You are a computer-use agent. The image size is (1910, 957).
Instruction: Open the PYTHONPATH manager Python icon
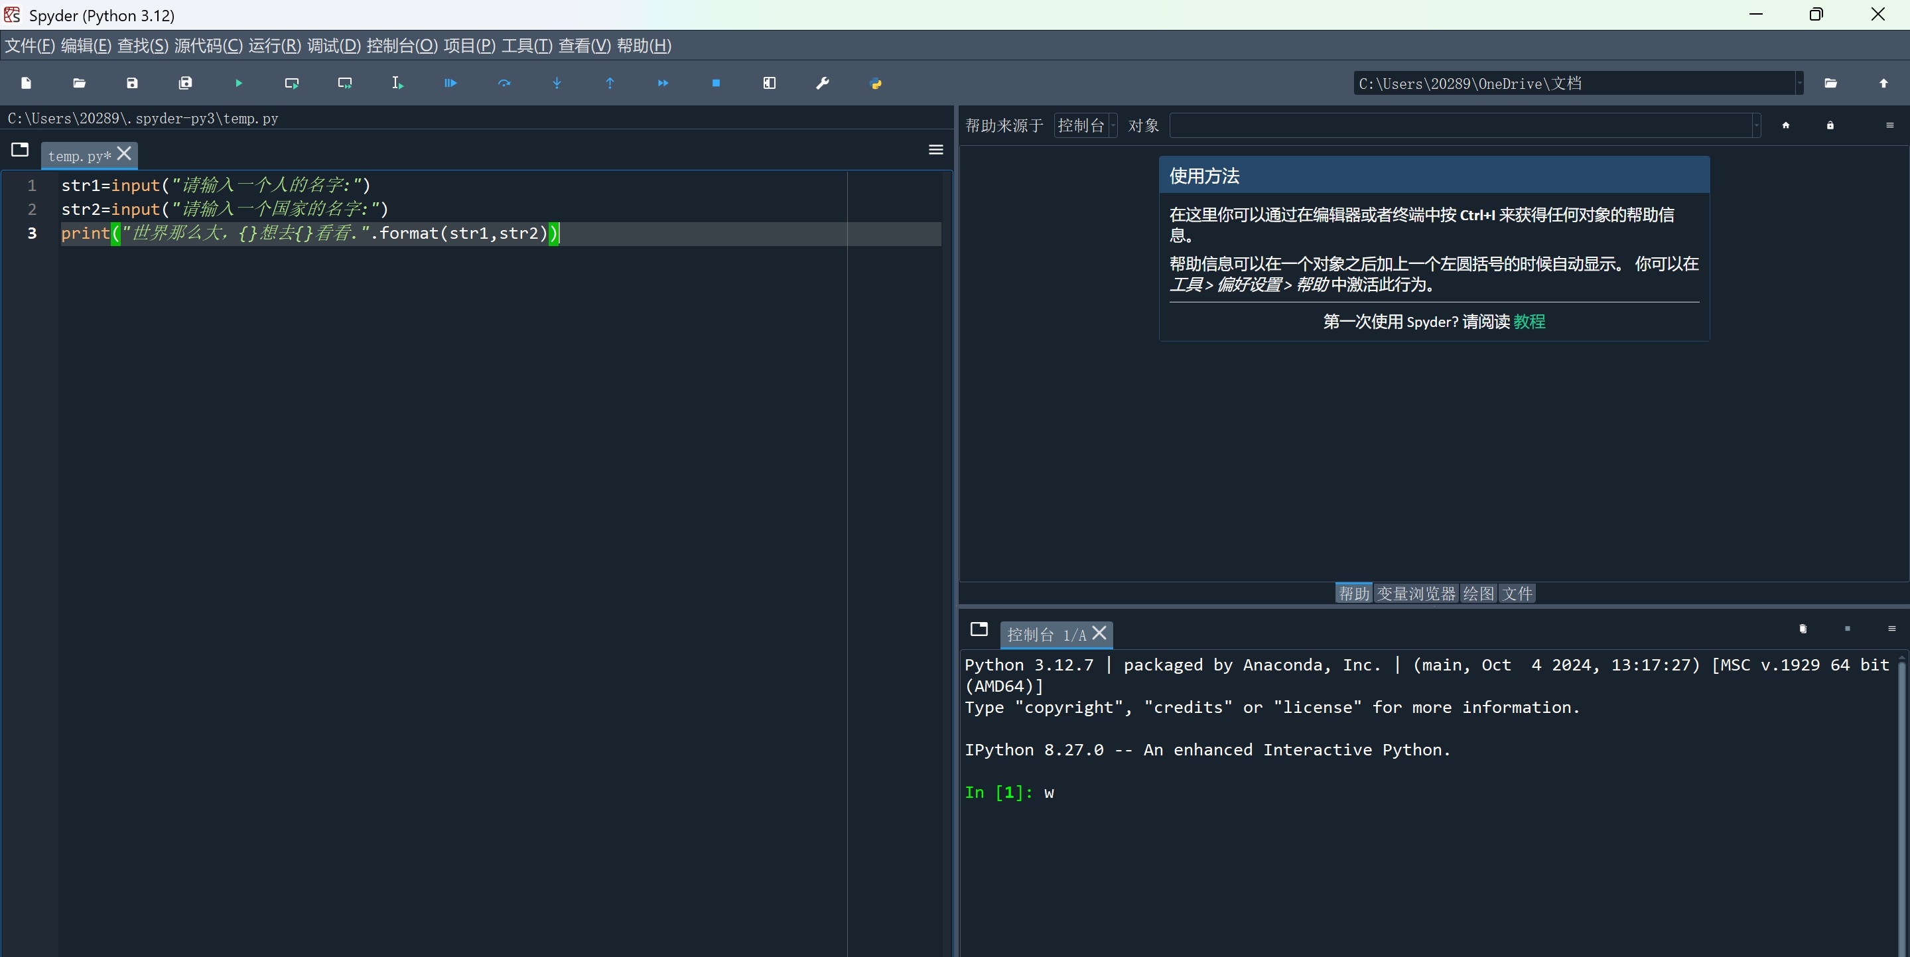(x=876, y=83)
